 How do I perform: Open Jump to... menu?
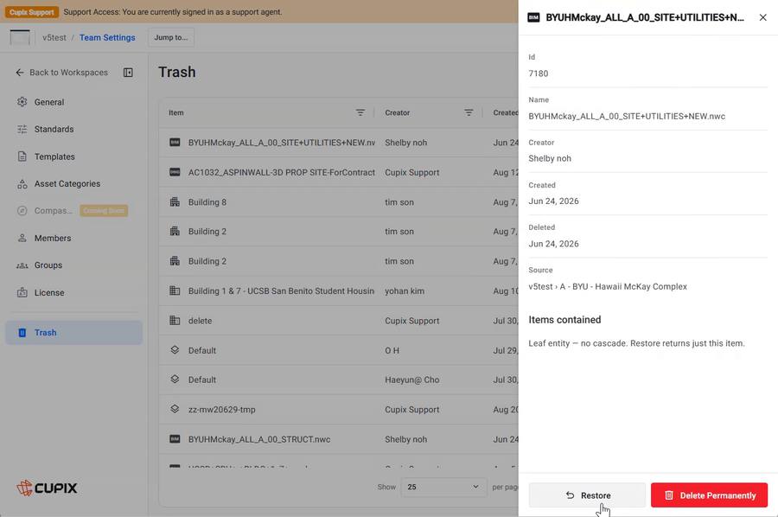(x=170, y=37)
